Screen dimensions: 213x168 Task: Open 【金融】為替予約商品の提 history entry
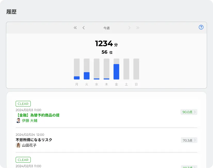[38, 115]
